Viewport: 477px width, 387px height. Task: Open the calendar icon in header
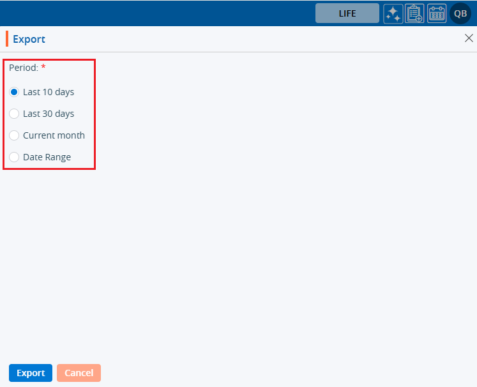(x=437, y=13)
